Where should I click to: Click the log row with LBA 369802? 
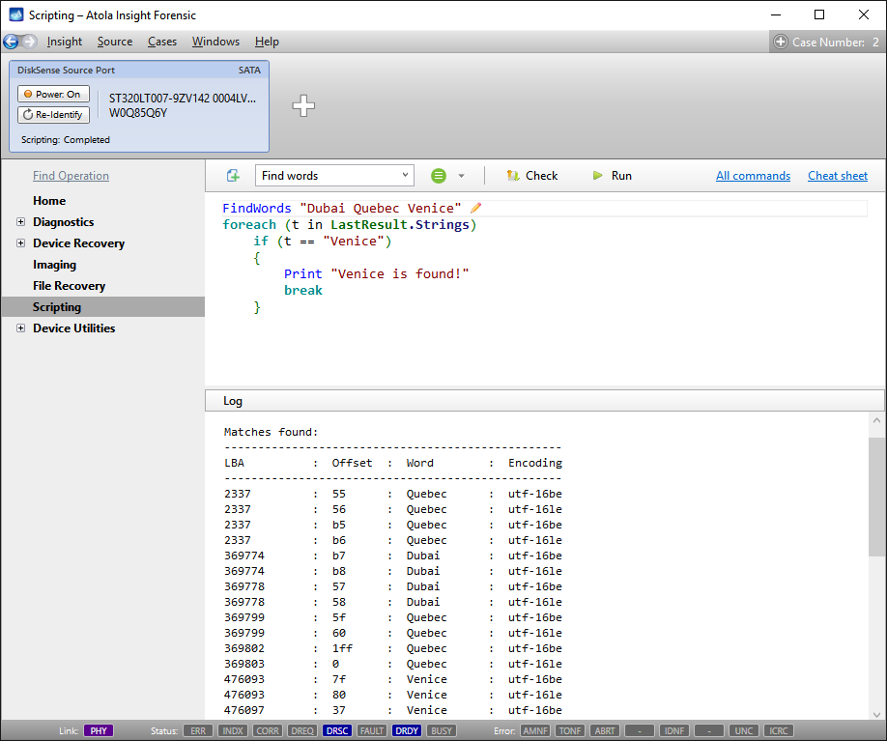(392, 648)
